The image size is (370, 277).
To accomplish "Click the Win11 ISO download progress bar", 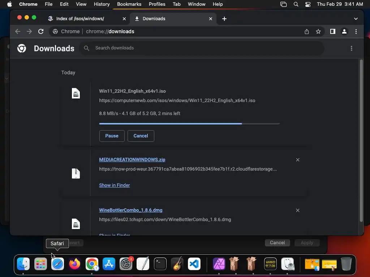I will pos(189,123).
